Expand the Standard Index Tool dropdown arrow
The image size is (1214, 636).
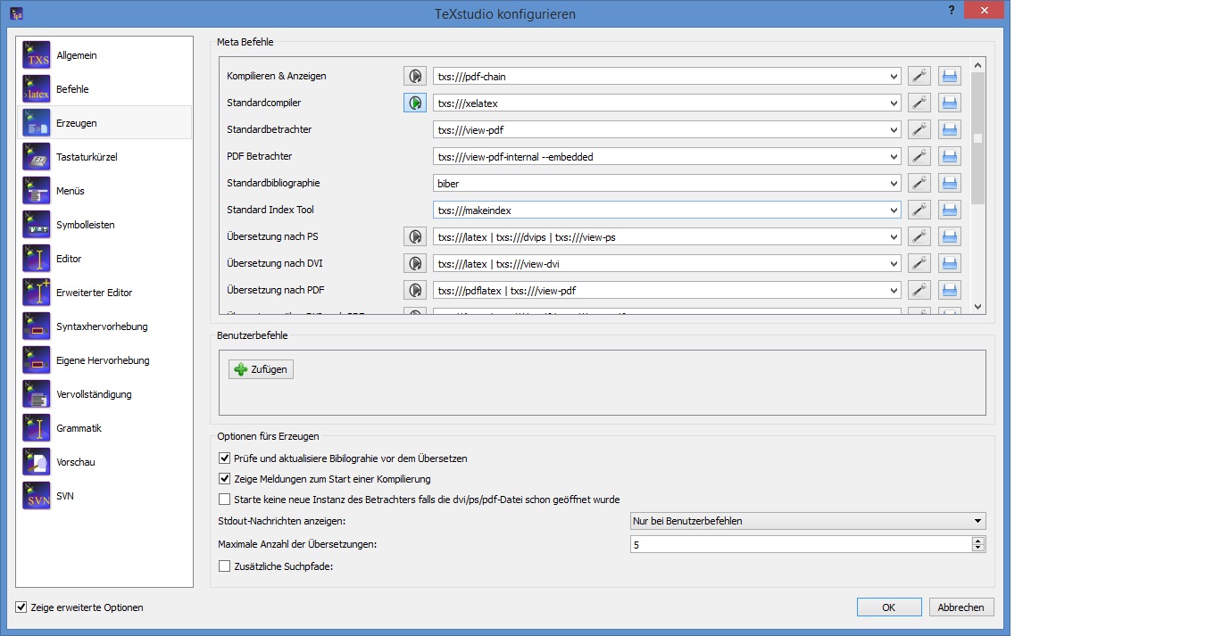(x=894, y=211)
